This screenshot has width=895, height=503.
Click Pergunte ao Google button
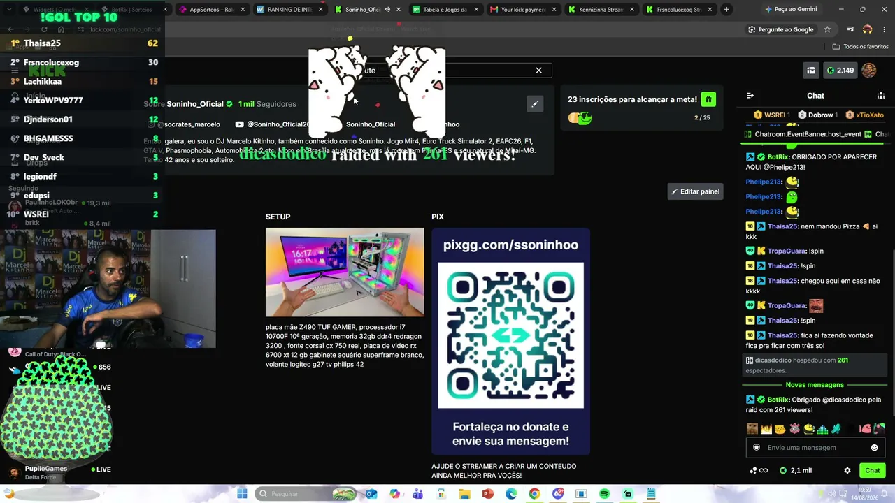point(780,29)
